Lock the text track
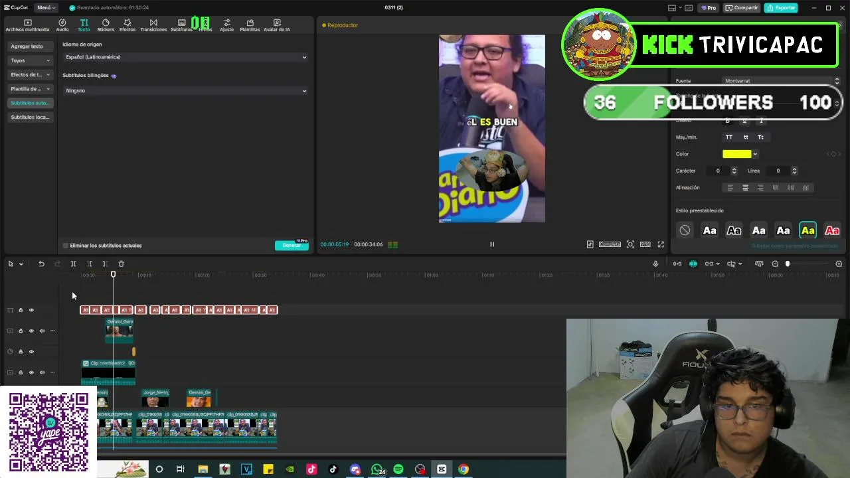The image size is (850, 478). (21, 310)
